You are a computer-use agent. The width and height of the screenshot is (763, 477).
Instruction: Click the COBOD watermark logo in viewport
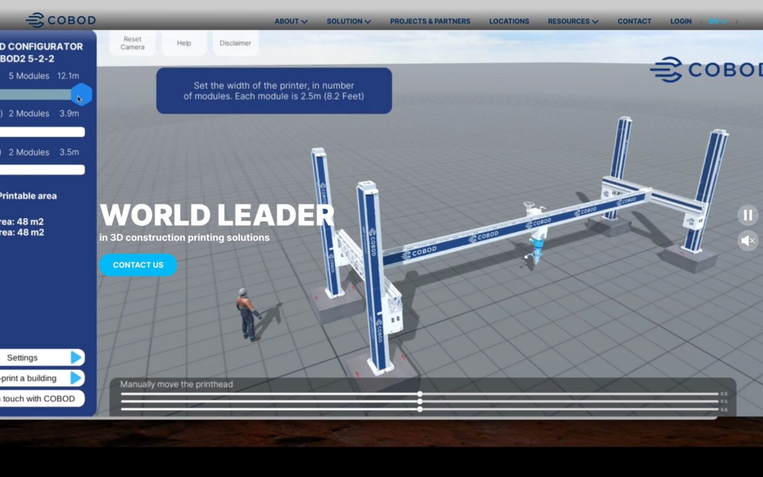pyautogui.click(x=706, y=69)
